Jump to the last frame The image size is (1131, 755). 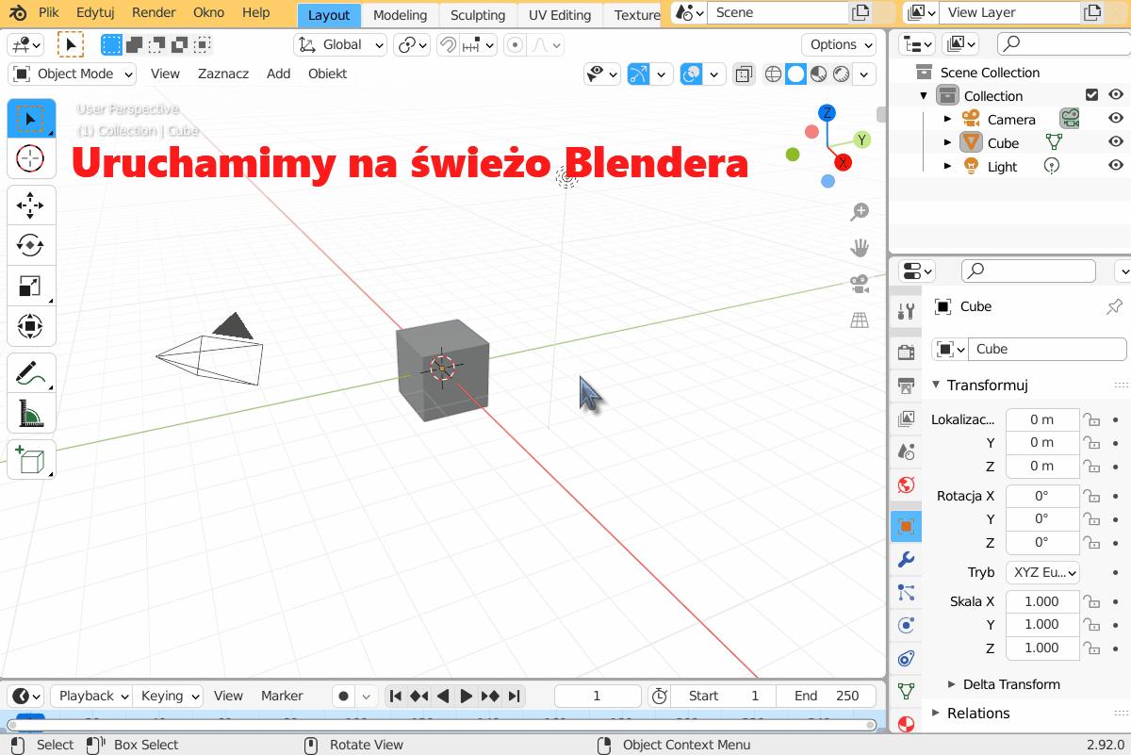514,697
